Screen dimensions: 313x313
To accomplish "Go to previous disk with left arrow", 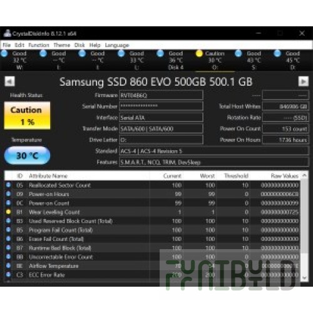I will 9,81.
